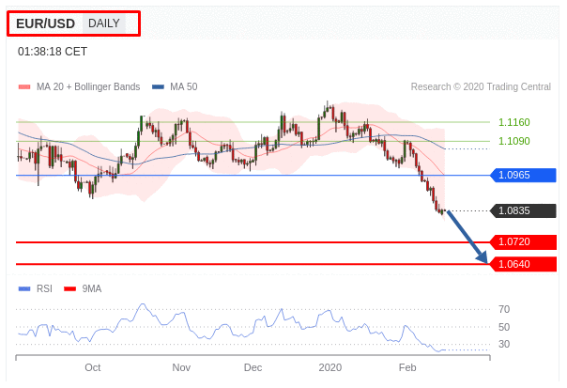The width and height of the screenshot is (567, 388).
Task: Click the 9MA legend label
Action: tap(92, 288)
